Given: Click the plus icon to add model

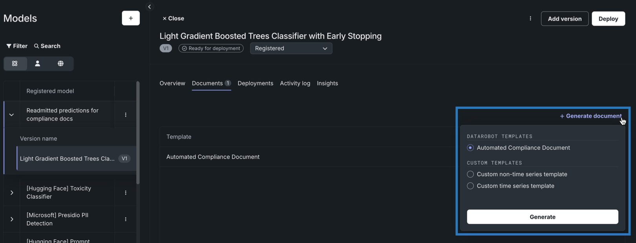Looking at the screenshot, I should point(131,18).
